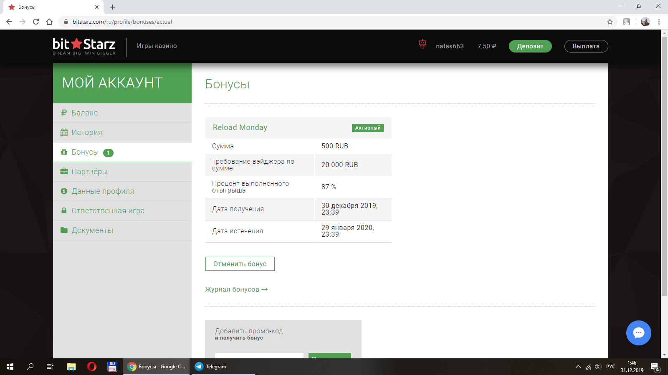Click the promo code input field
This screenshot has height=375, width=668.
[259, 356]
